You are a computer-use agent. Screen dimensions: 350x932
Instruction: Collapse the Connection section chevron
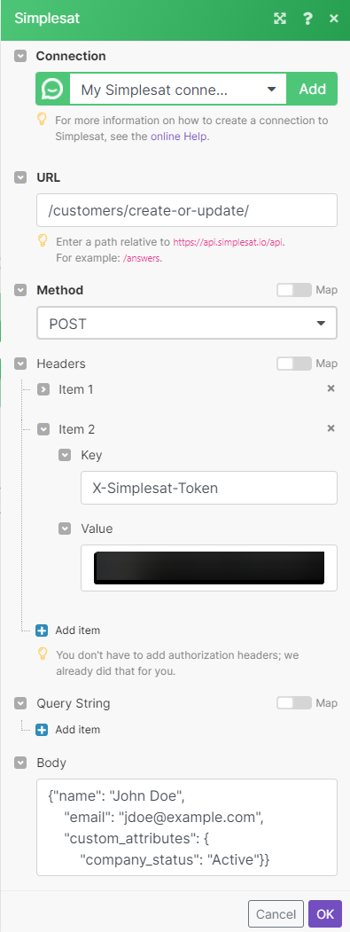pos(20,56)
